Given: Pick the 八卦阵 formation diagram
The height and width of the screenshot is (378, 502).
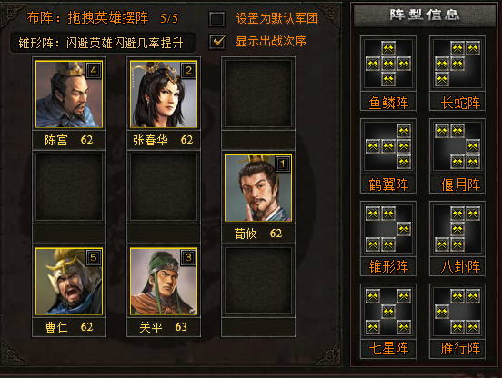Looking at the screenshot, I should (457, 229).
